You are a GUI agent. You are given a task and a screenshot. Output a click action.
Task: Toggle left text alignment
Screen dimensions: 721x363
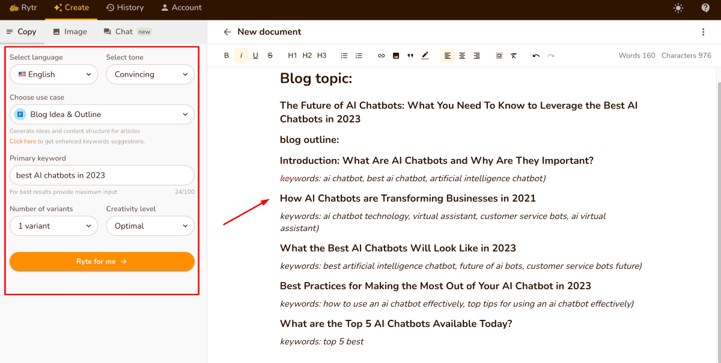pos(448,56)
